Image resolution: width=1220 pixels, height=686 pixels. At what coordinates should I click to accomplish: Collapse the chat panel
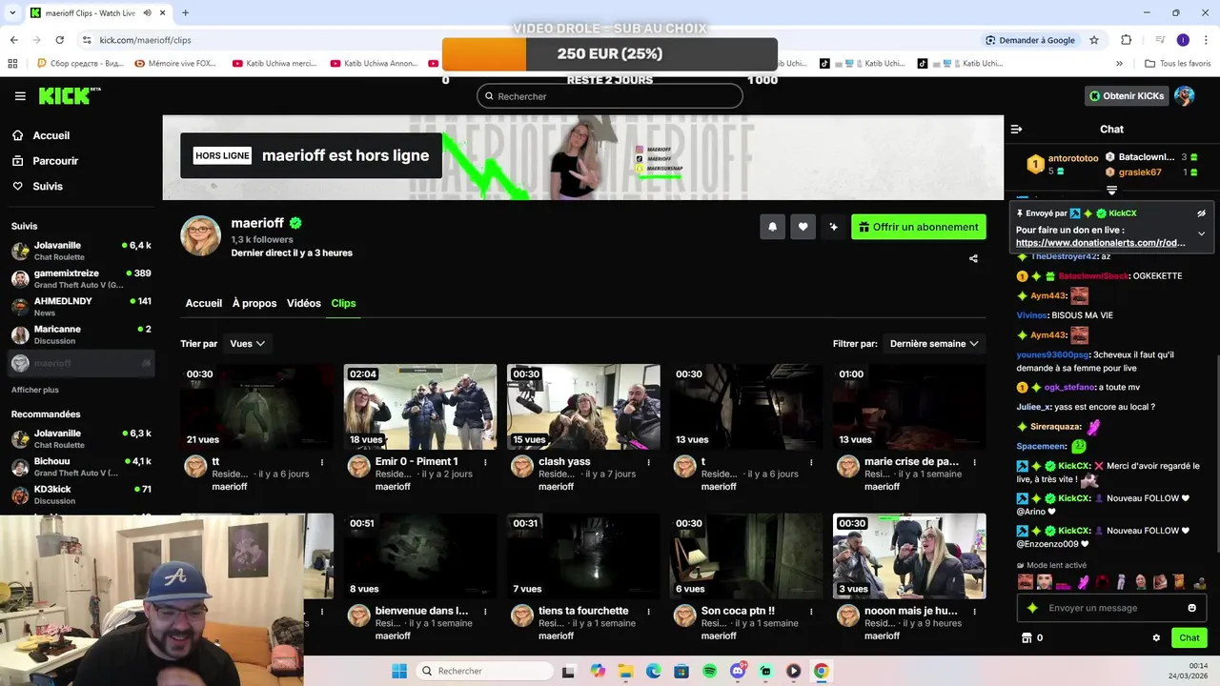pyautogui.click(x=1016, y=129)
